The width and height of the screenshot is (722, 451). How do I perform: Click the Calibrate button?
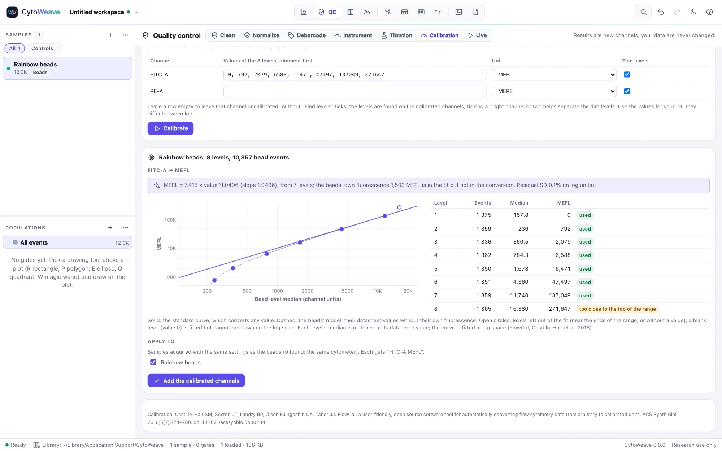click(x=170, y=128)
